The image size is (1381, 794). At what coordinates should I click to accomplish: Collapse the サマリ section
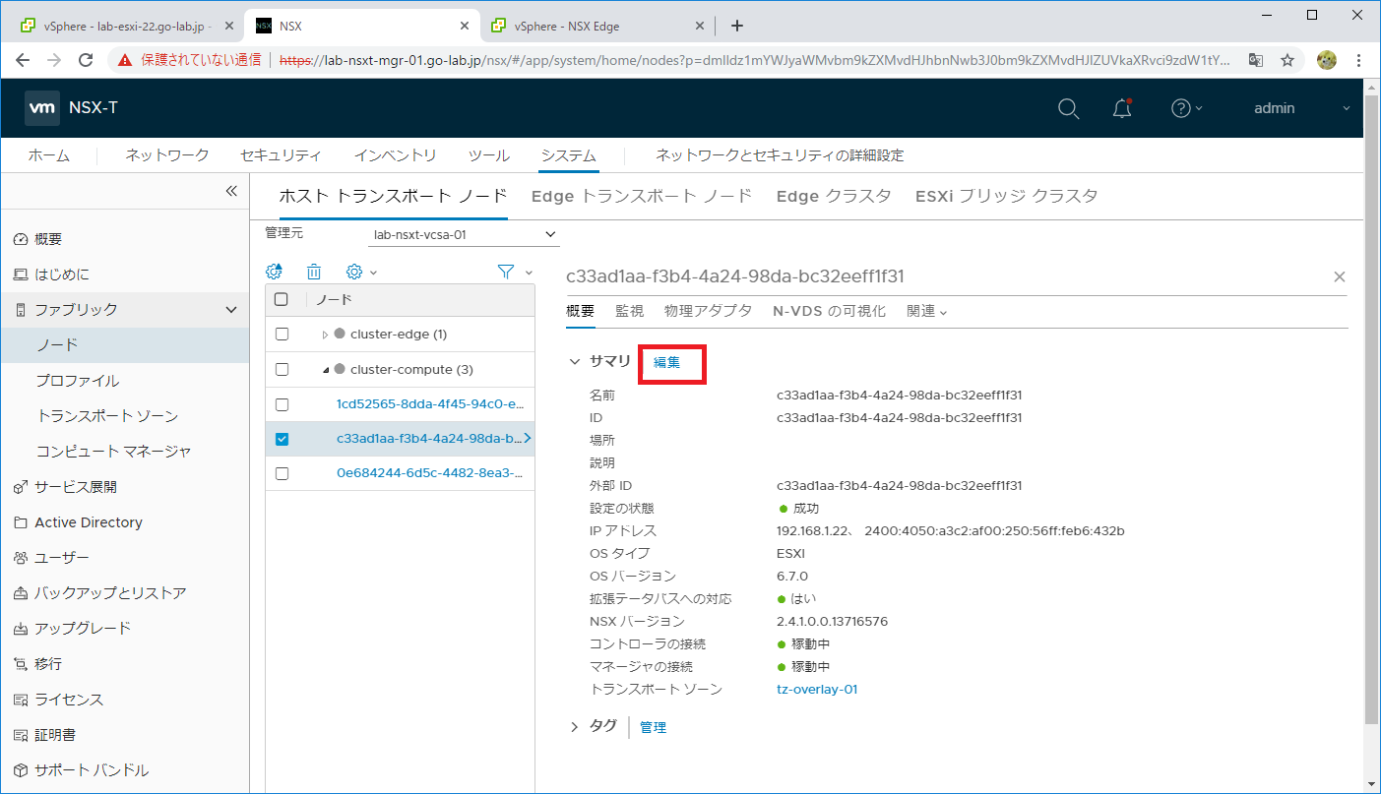(x=576, y=361)
